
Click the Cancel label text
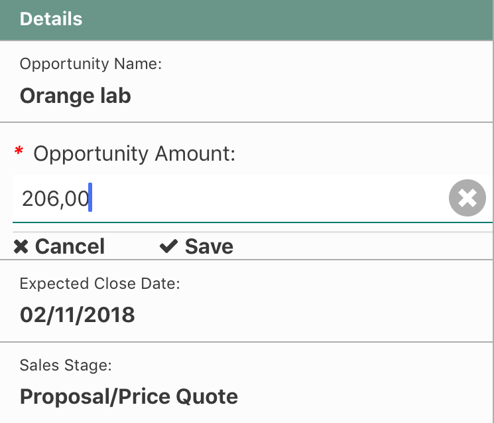pos(70,246)
